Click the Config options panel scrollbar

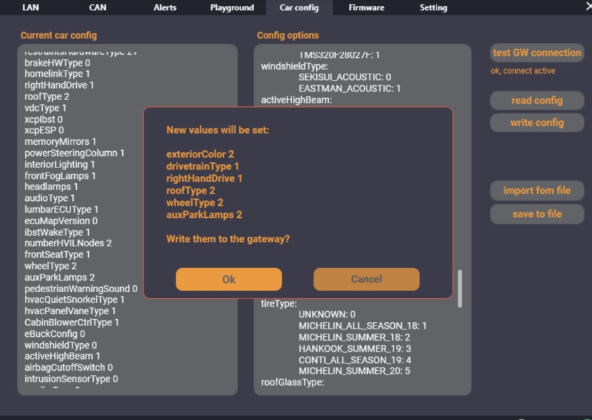coord(460,288)
